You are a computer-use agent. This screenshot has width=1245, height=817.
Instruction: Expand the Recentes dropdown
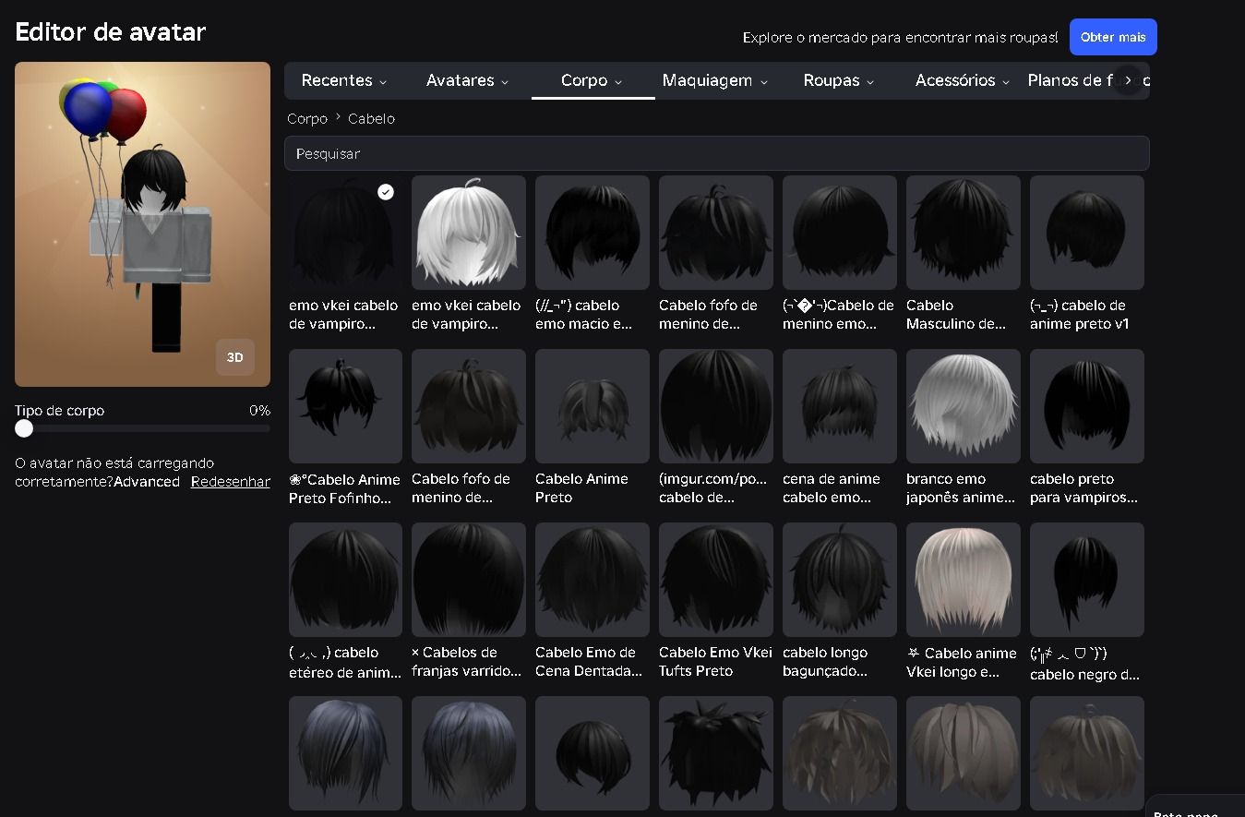(344, 80)
